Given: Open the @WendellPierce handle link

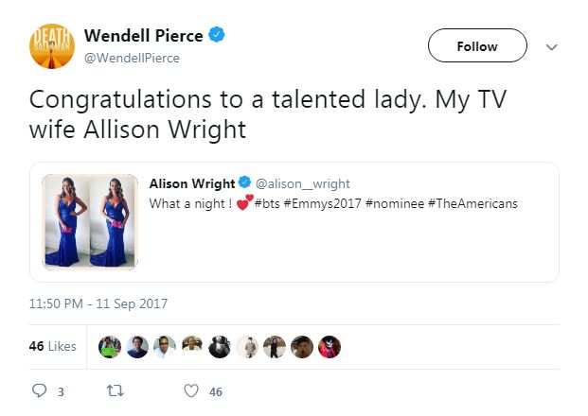Looking at the screenshot, I should click(132, 58).
